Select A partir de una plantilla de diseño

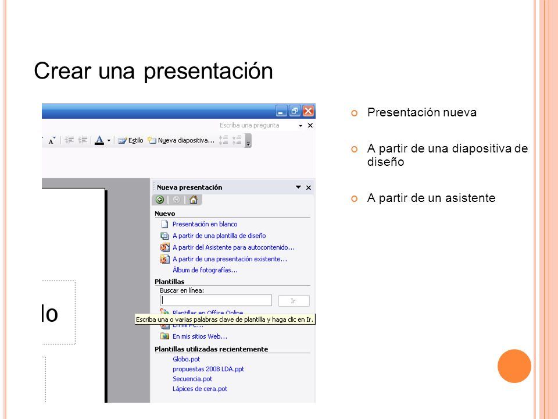[219, 236]
